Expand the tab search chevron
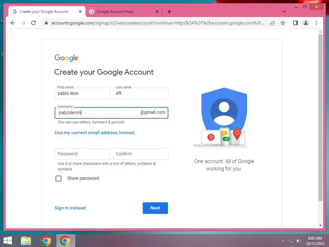Viewport: 329px width, 247px height. [x=284, y=12]
